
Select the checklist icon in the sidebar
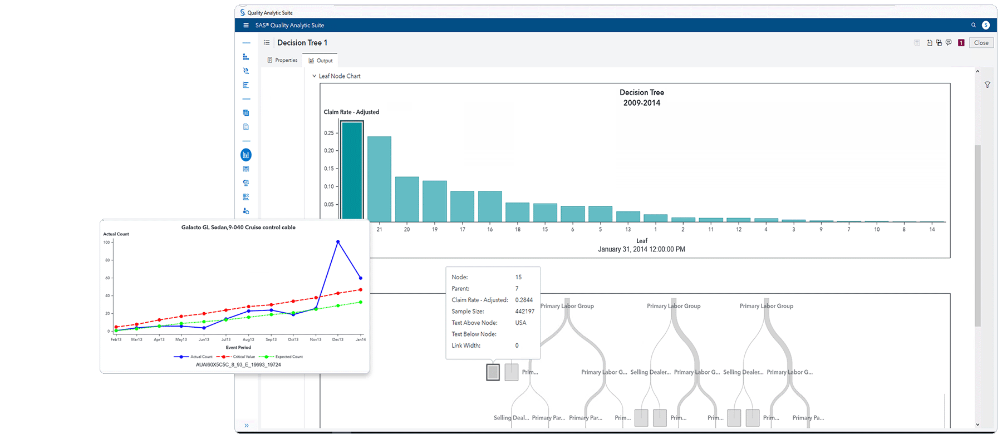(x=246, y=197)
